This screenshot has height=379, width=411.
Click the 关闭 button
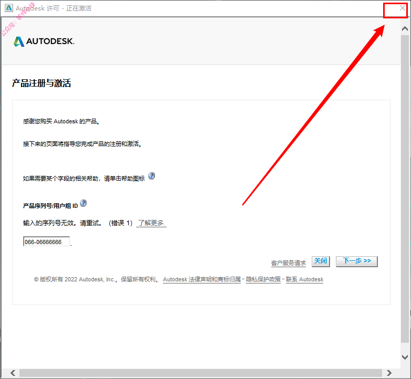[x=321, y=261]
